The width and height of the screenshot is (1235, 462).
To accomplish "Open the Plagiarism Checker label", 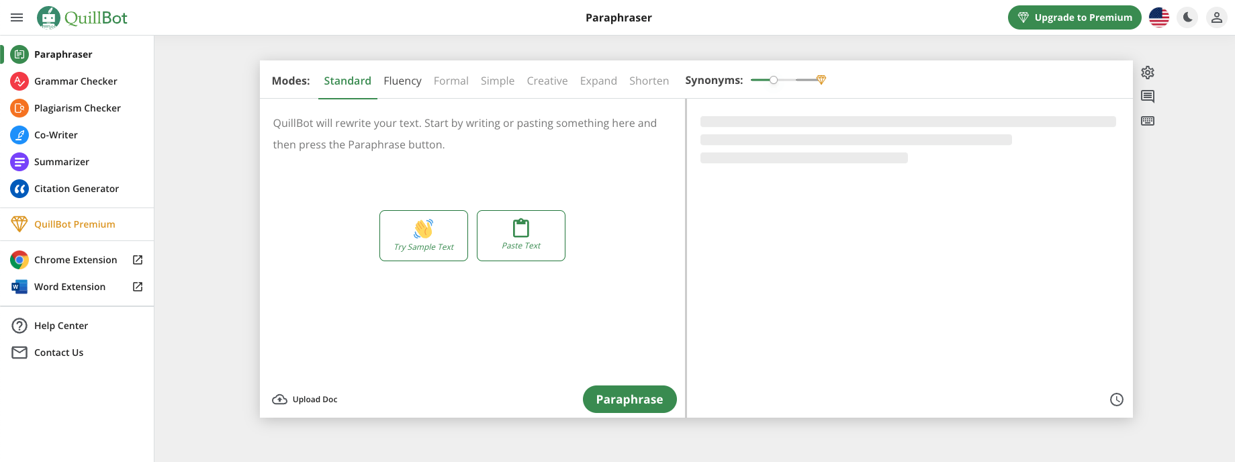I will [x=77, y=108].
